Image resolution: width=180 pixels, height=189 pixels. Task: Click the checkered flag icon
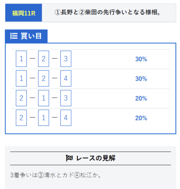(69, 158)
